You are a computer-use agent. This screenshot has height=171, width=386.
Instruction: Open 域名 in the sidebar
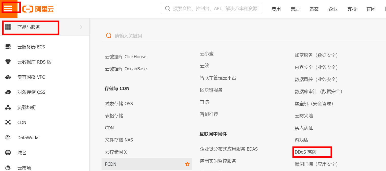tap(22, 153)
